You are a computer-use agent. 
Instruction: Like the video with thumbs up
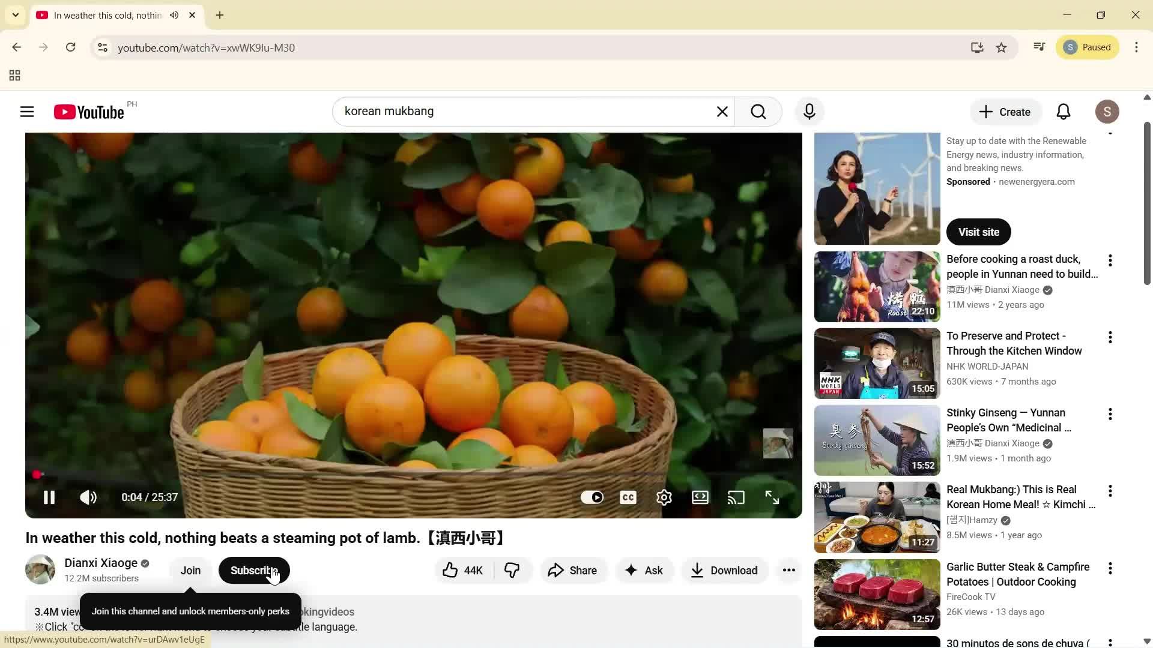coord(461,570)
